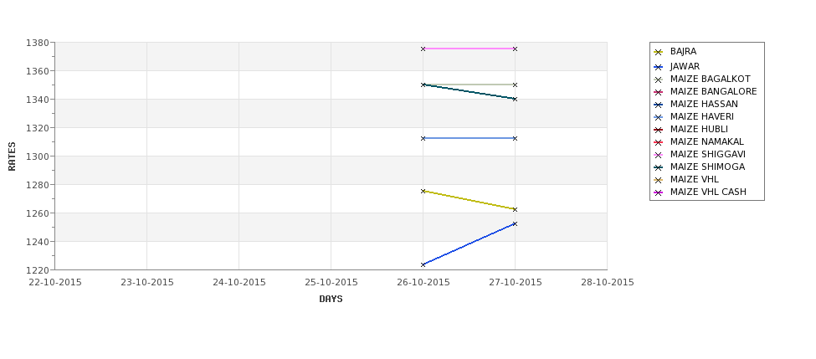Viewport: 816px width, 359px height.
Task: Click the JAWAR legend marker icon
Action: coord(659,67)
